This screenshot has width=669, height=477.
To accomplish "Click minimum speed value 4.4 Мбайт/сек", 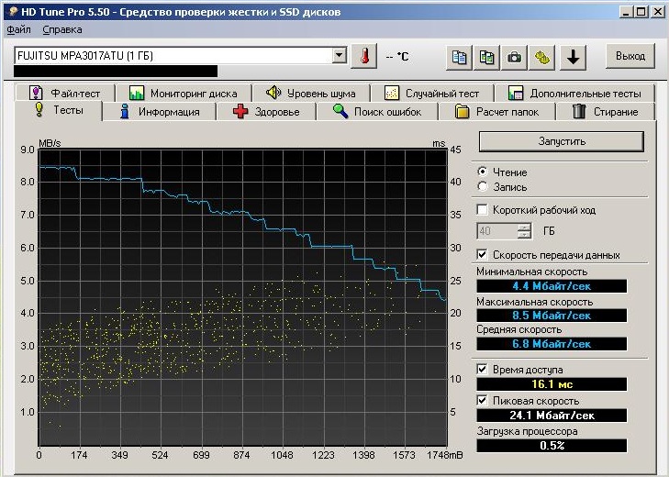I will click(x=552, y=286).
